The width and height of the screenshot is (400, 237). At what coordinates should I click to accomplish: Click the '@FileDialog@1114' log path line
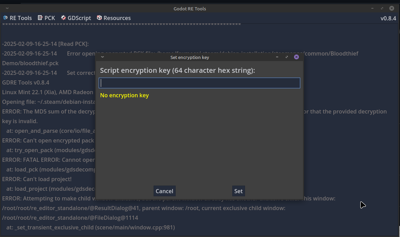[x=70, y=218]
